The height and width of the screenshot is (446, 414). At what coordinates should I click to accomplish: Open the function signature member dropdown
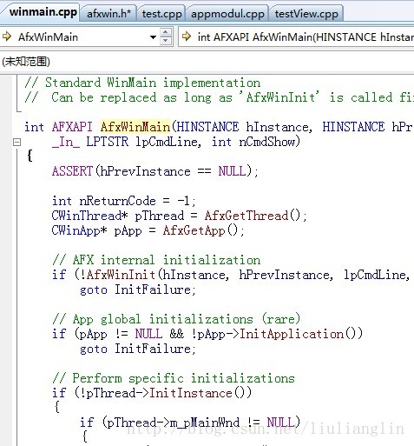tap(296, 37)
